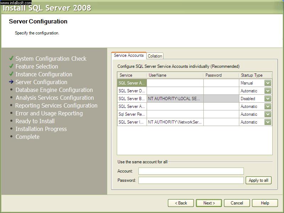Click Installation Progress step
This screenshot has height=213, width=284.
pos(41,129)
